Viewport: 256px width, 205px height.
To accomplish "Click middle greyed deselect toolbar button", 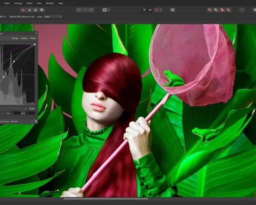I will tap(85, 10).
